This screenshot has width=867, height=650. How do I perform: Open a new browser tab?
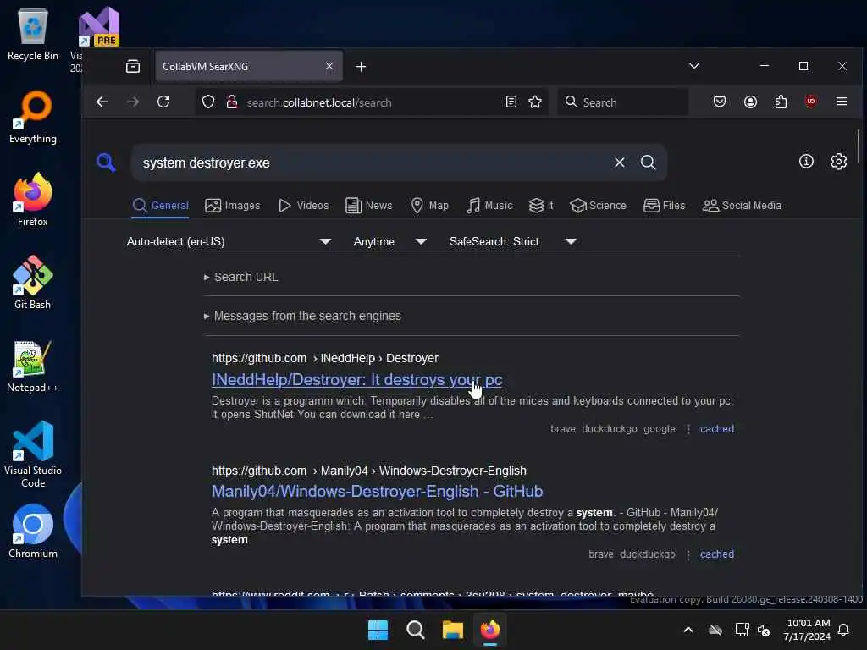click(x=361, y=66)
